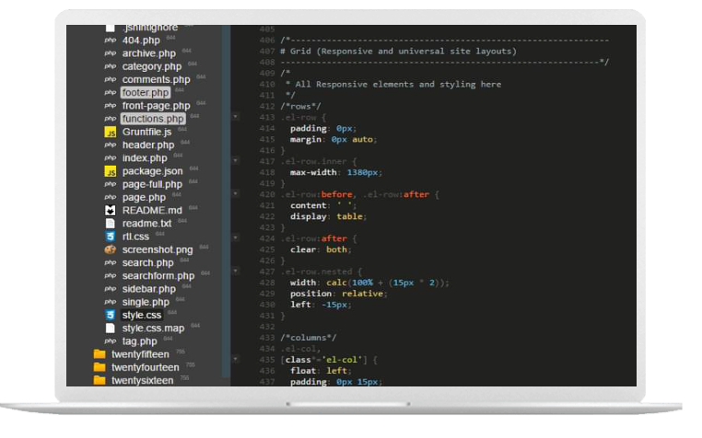Click the CSS3 icon next to rtl.css
The image size is (702, 438).
[111, 236]
